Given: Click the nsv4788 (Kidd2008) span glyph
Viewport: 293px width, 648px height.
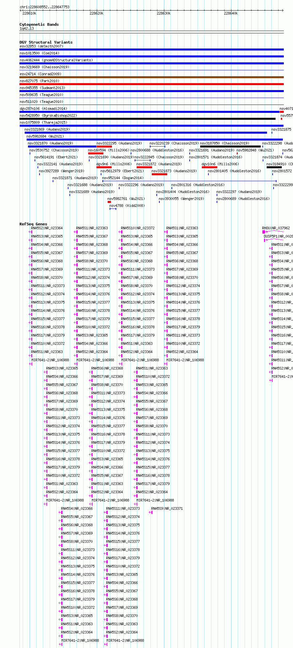Looking at the screenshot, I should tap(113, 209).
